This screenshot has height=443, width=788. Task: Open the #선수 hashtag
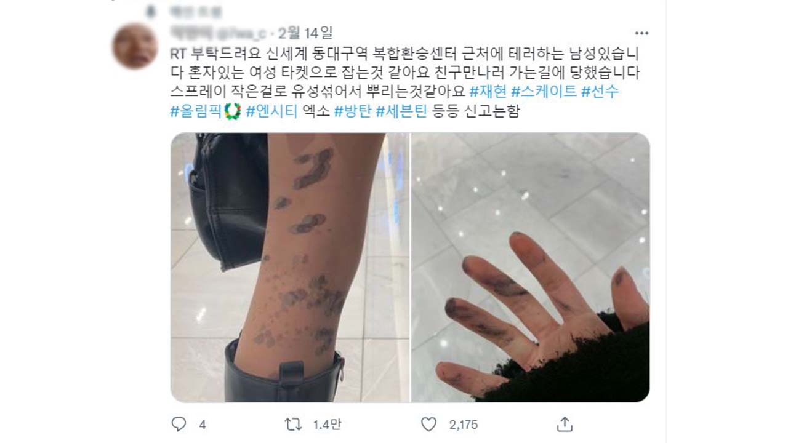point(600,92)
